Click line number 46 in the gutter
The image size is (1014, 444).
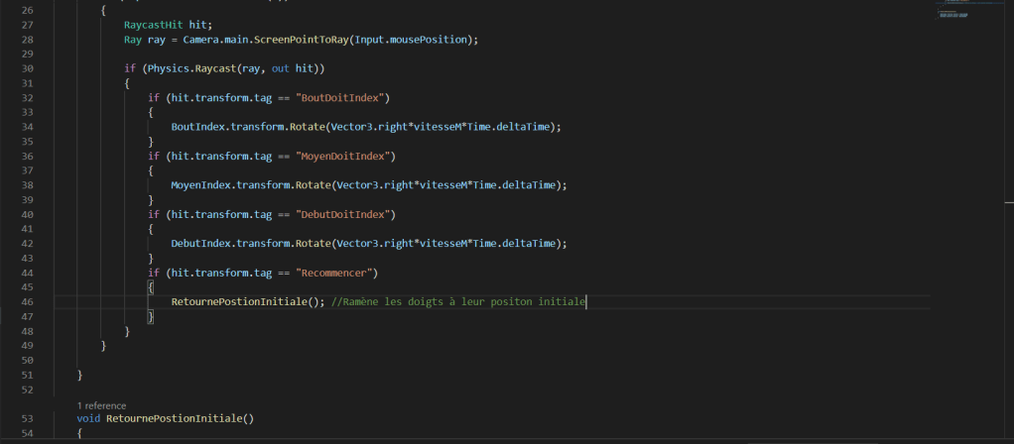[x=27, y=302]
